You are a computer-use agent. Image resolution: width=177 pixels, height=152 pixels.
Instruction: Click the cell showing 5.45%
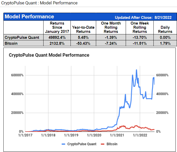[x=83, y=37]
